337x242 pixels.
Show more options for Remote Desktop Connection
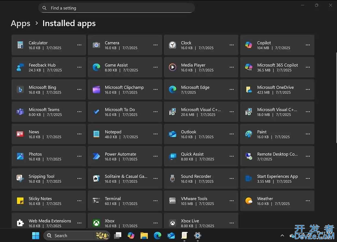click(x=308, y=156)
